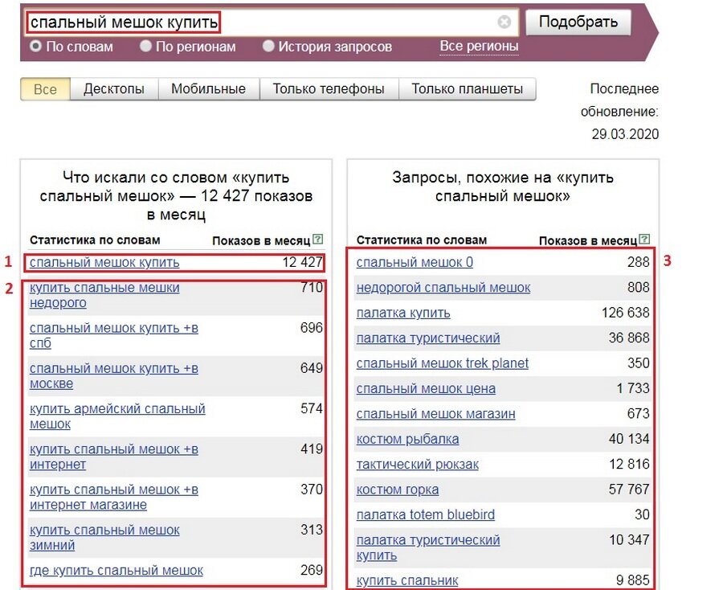723x590 pixels.
Task: Click the value '126 638' for палатка купить
Action: pyautogui.click(x=625, y=313)
